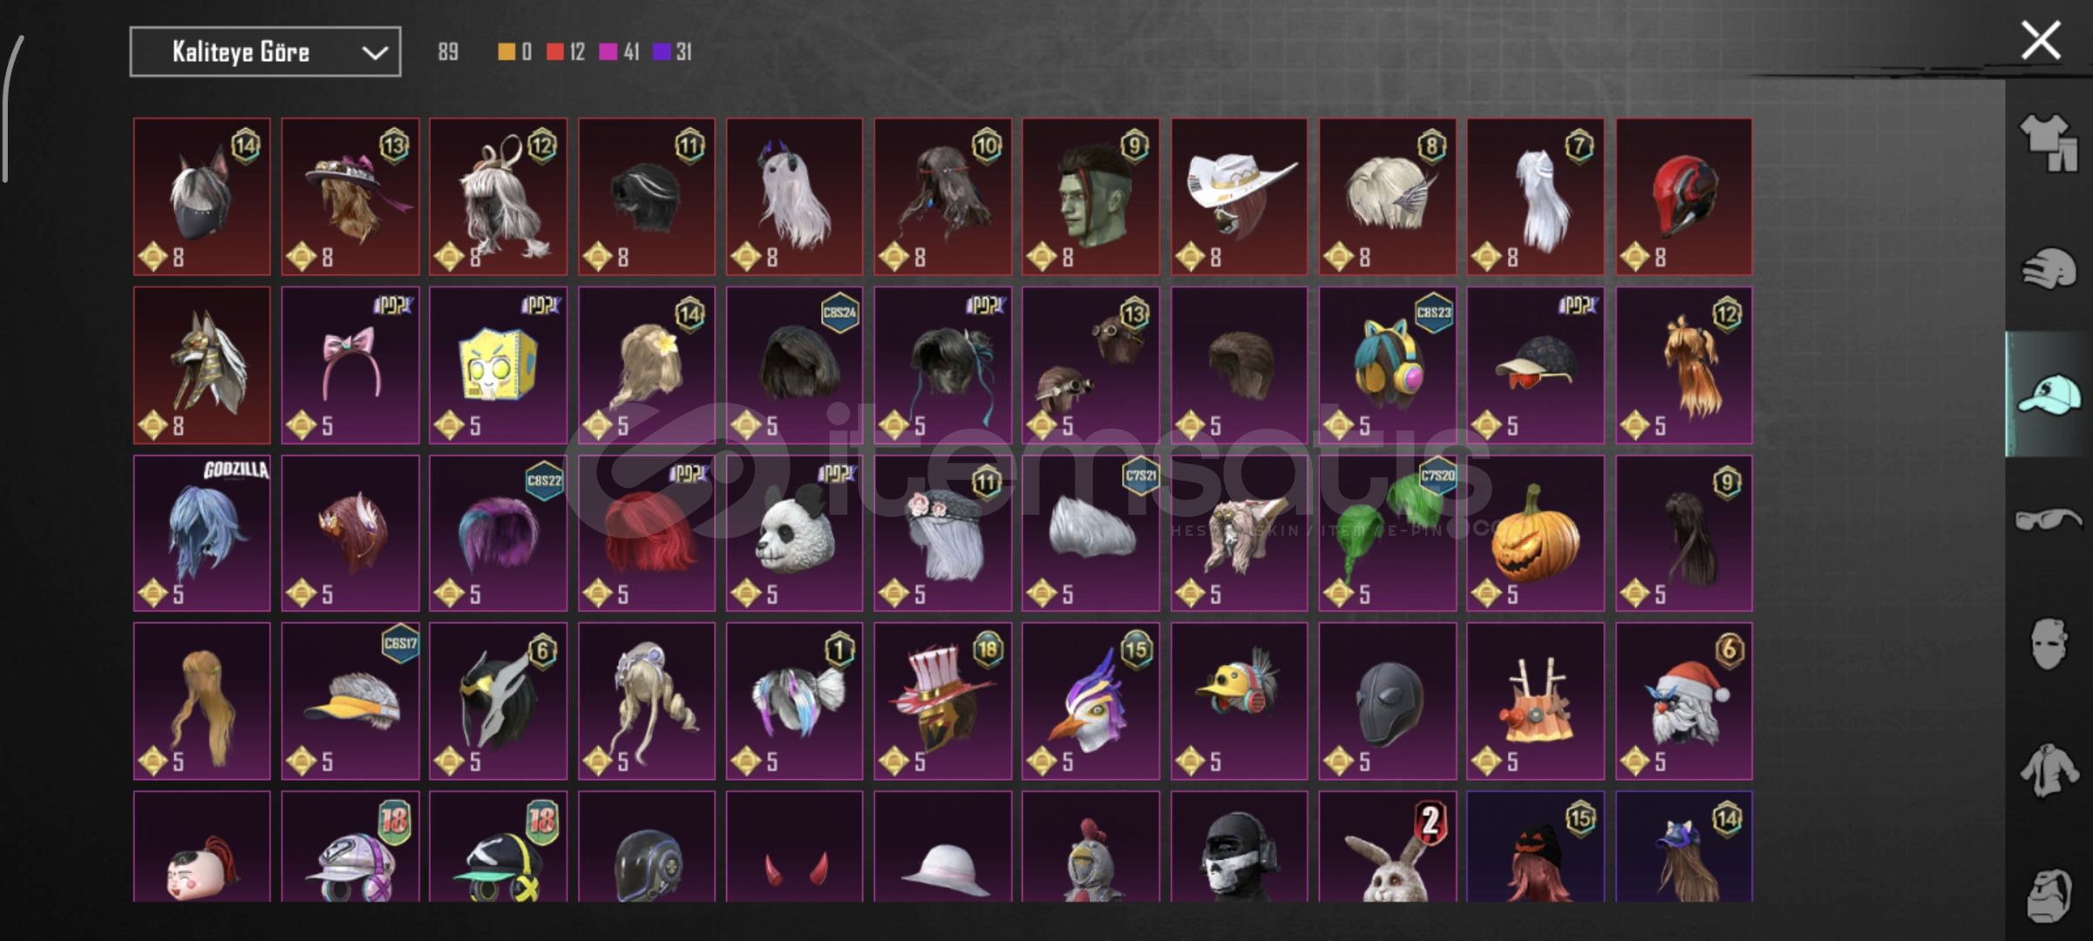This screenshot has width=2093, height=941.
Task: Select the jack-o-lantern pumpkin head item
Action: pyautogui.click(x=1535, y=533)
